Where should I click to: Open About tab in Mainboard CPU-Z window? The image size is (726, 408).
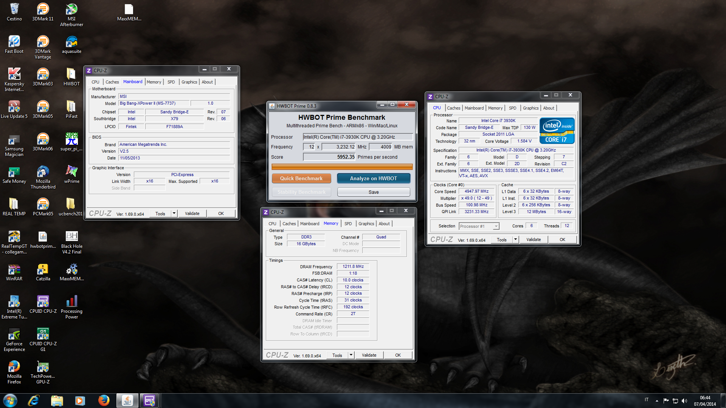coord(207,82)
